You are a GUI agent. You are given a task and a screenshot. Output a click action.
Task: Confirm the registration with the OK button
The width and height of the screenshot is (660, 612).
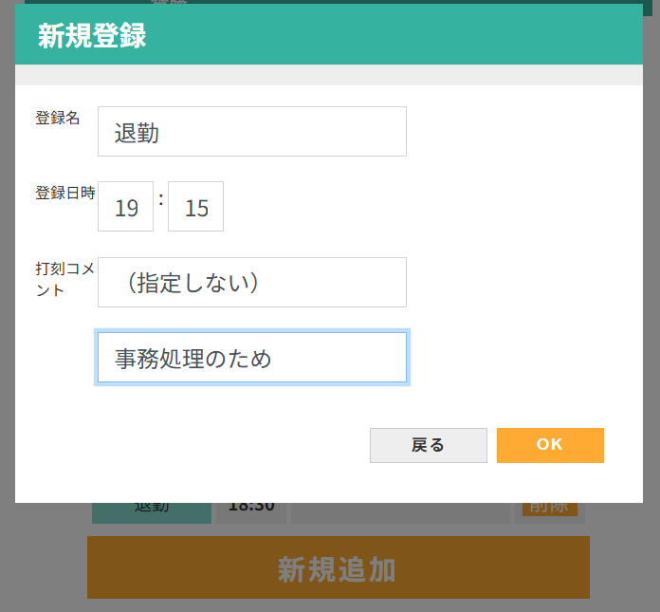[550, 445]
